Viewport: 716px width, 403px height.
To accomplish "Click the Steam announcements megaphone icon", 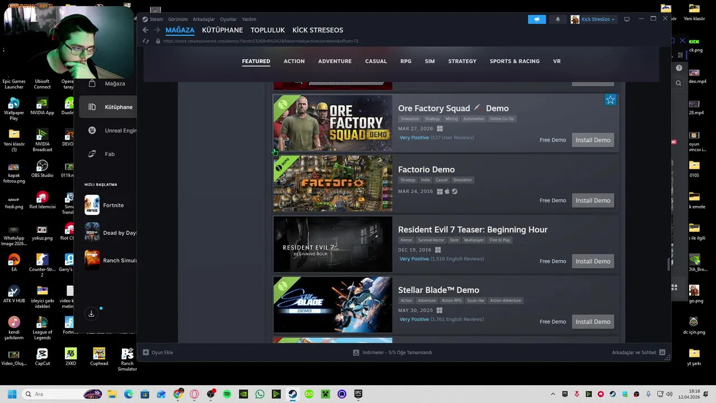I will tap(536, 19).
